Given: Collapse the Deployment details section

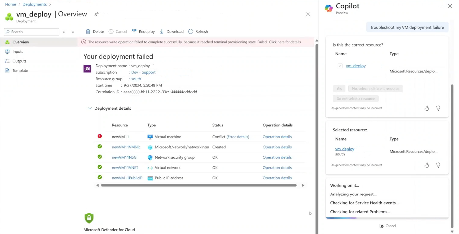Looking at the screenshot, I should 89,108.
